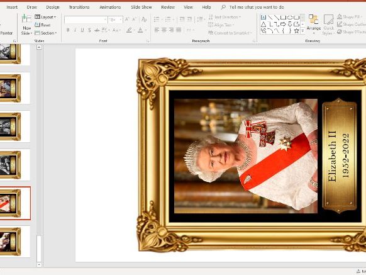This screenshot has width=366, height=275.
Task: Open the Font dialog launcher
Action: (x=148, y=42)
